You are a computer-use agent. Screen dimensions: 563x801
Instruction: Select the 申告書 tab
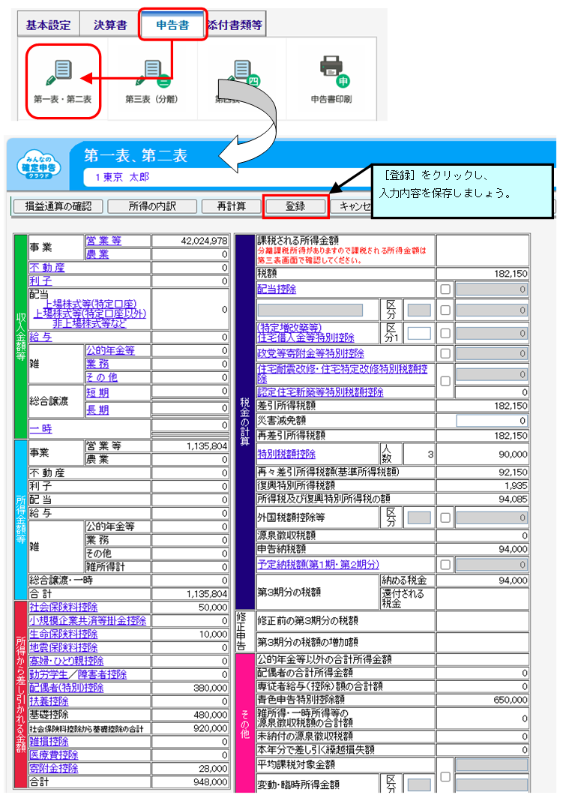click(172, 25)
